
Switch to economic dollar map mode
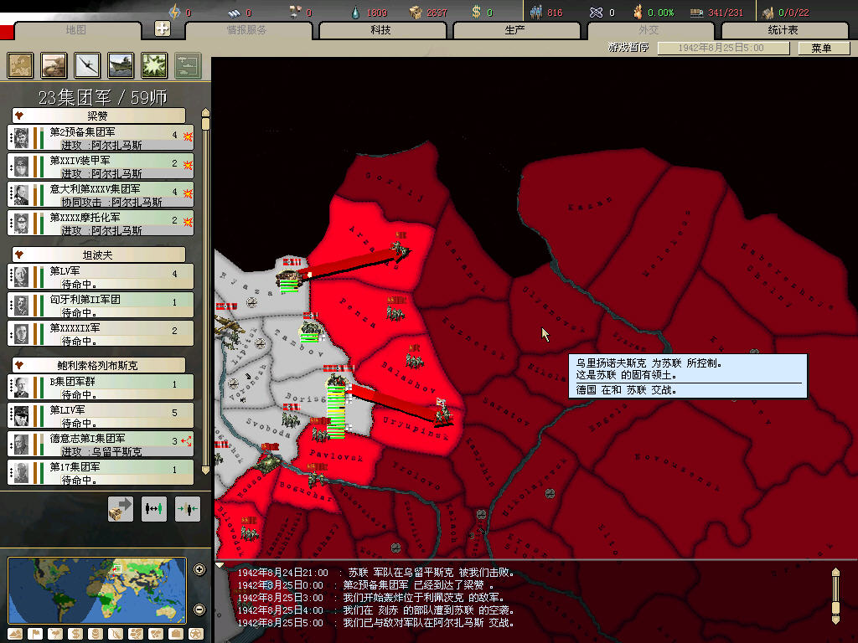tap(75, 634)
